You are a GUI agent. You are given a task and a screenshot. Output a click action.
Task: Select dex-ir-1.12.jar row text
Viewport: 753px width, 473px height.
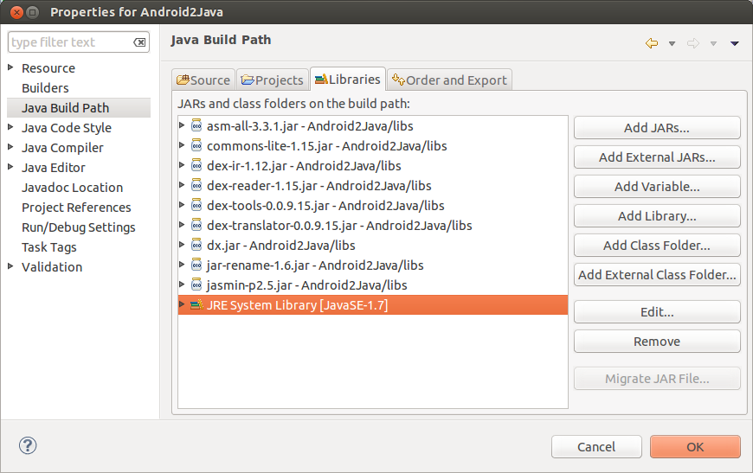[304, 165]
